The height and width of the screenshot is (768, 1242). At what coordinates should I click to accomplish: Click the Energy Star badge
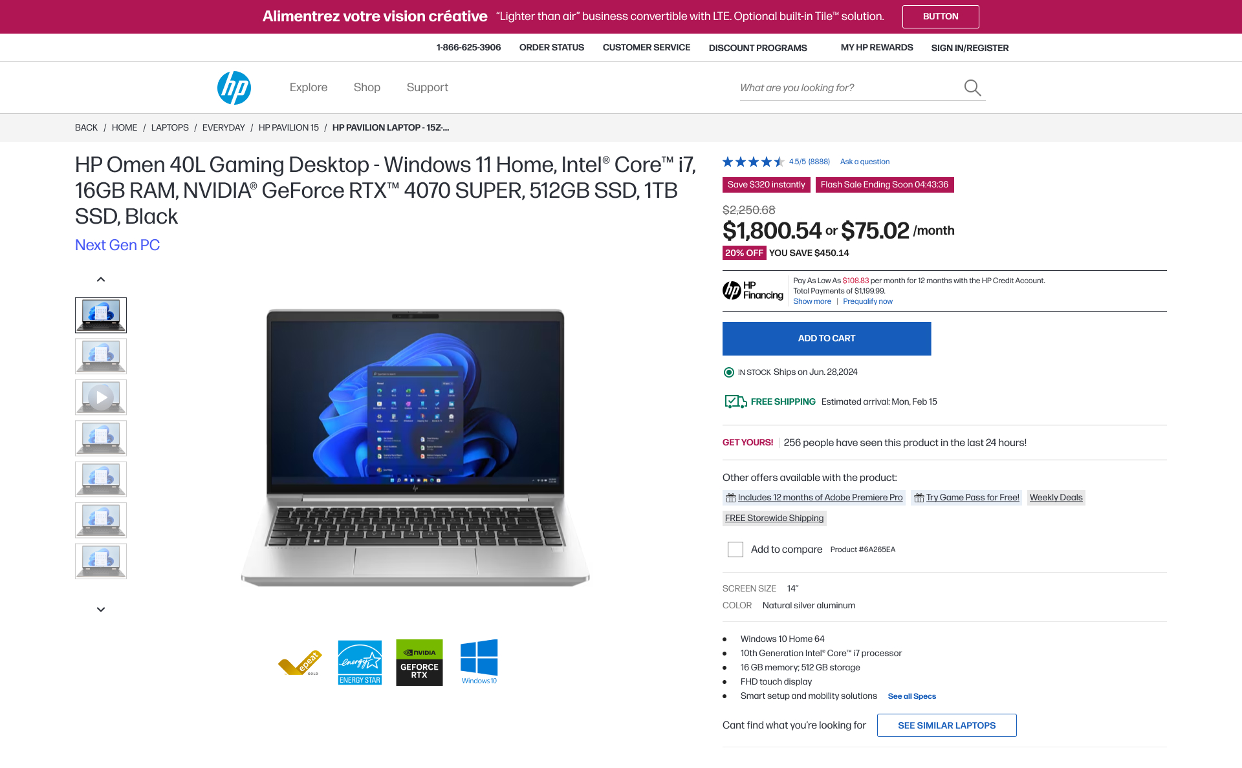tap(360, 663)
